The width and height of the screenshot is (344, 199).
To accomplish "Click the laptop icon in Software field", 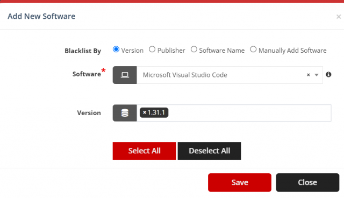I will click(125, 75).
